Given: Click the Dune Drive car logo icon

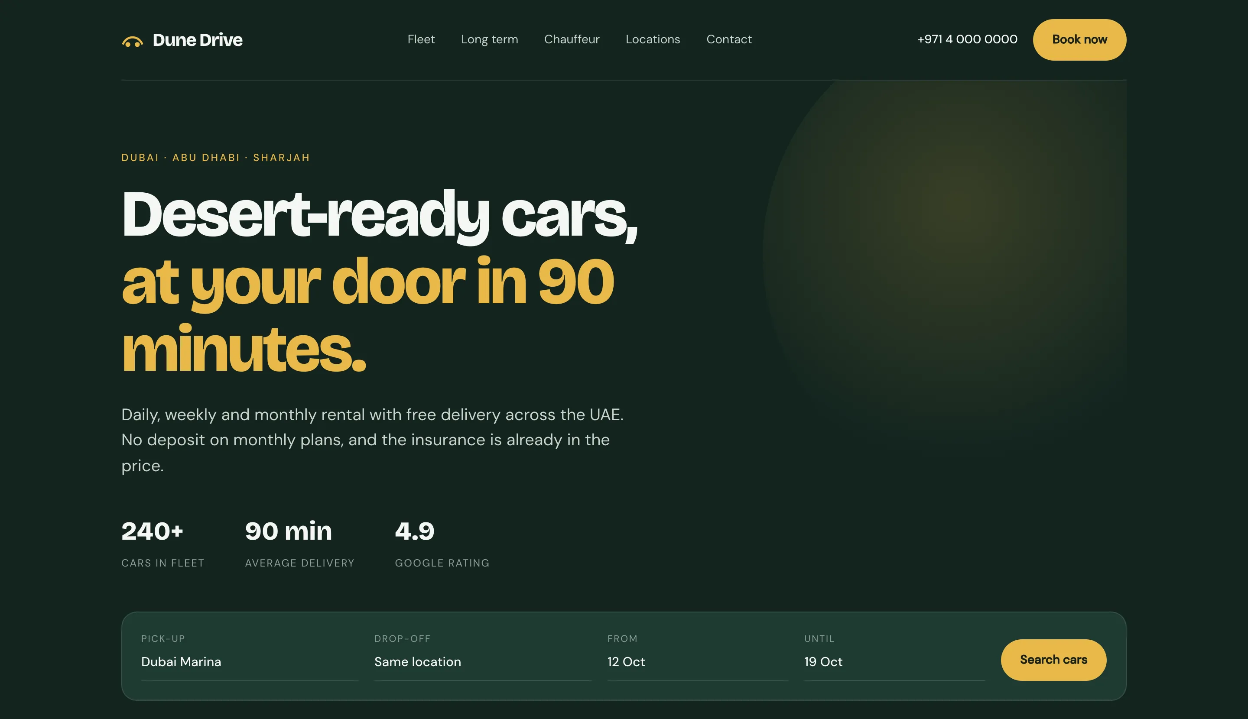Looking at the screenshot, I should 133,42.
